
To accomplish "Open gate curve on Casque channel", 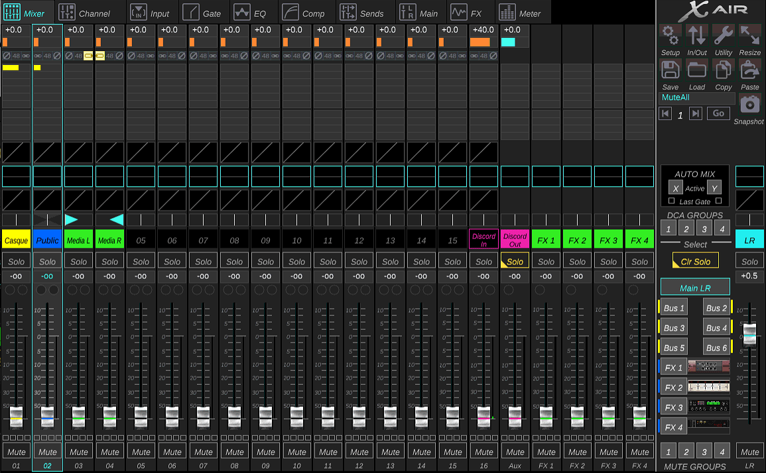I will pyautogui.click(x=16, y=152).
